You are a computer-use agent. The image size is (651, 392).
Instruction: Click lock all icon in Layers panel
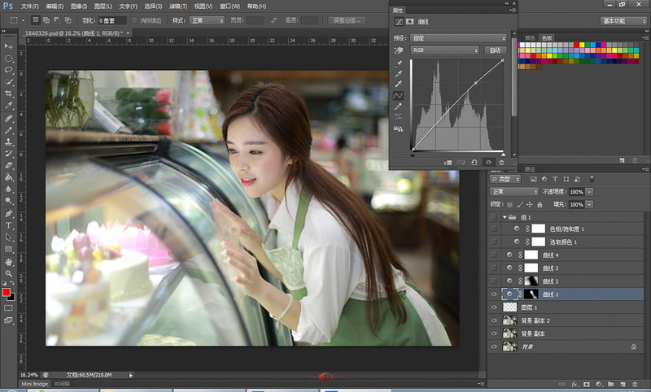(540, 204)
